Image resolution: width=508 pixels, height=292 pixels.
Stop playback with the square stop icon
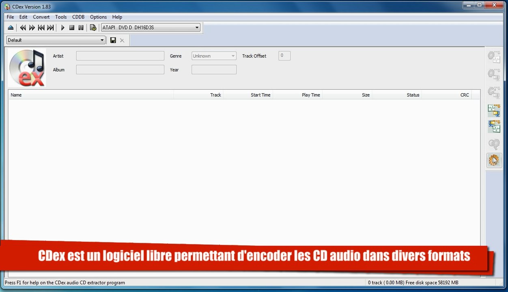coord(72,28)
